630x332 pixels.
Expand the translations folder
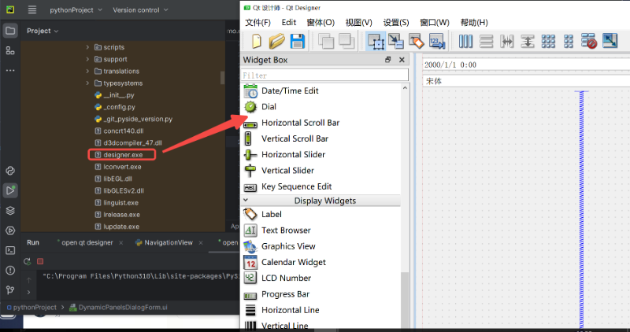tap(87, 71)
